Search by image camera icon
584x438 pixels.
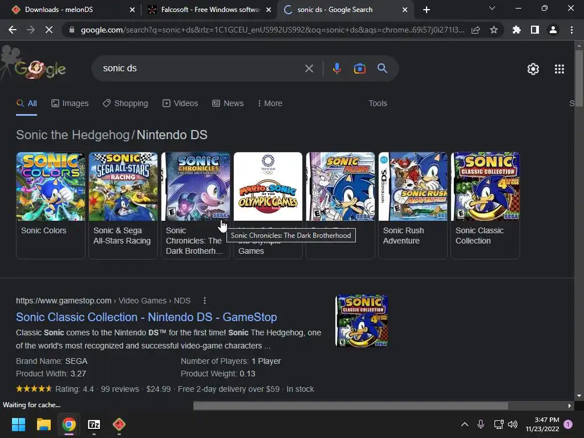(360, 68)
